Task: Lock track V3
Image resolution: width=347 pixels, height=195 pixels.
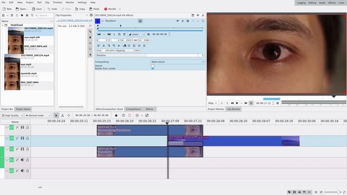Action: click(x=28, y=127)
